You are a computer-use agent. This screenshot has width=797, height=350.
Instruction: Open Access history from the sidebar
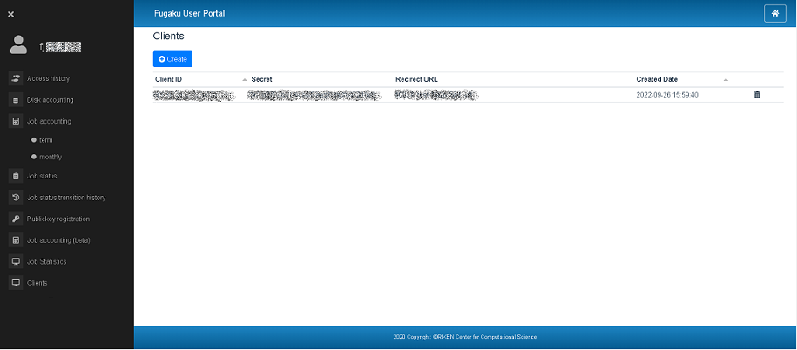(48, 78)
